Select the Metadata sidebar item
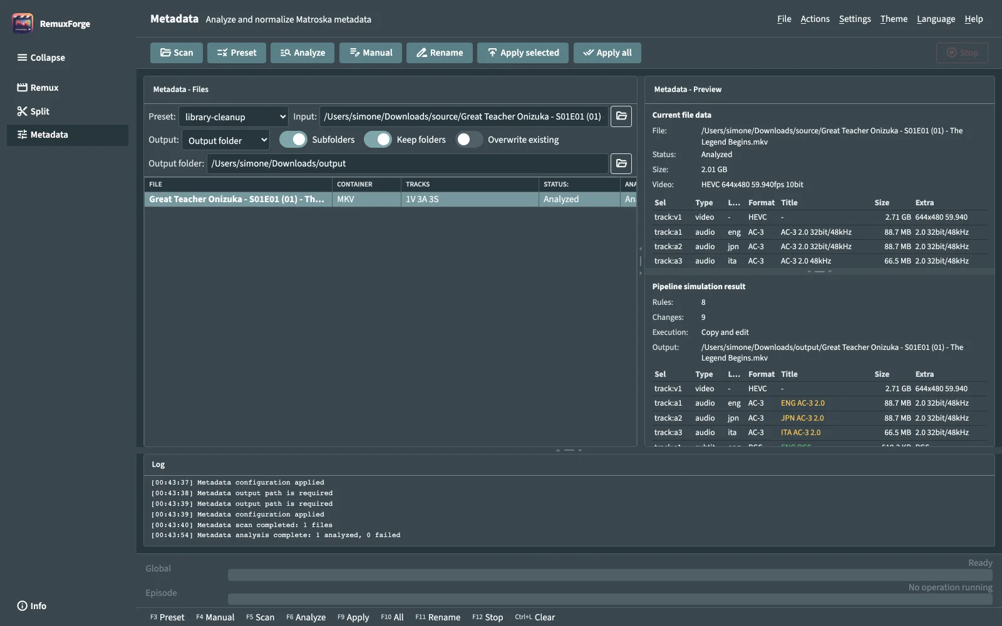1002x626 pixels. 68,135
